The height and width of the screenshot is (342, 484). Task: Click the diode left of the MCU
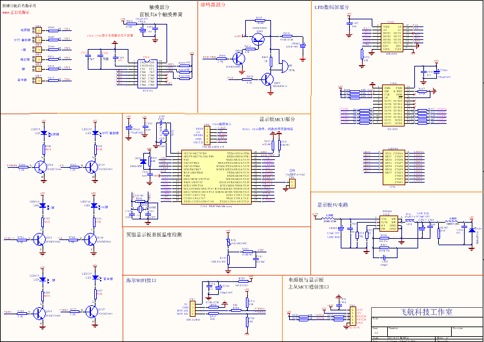click(143, 162)
